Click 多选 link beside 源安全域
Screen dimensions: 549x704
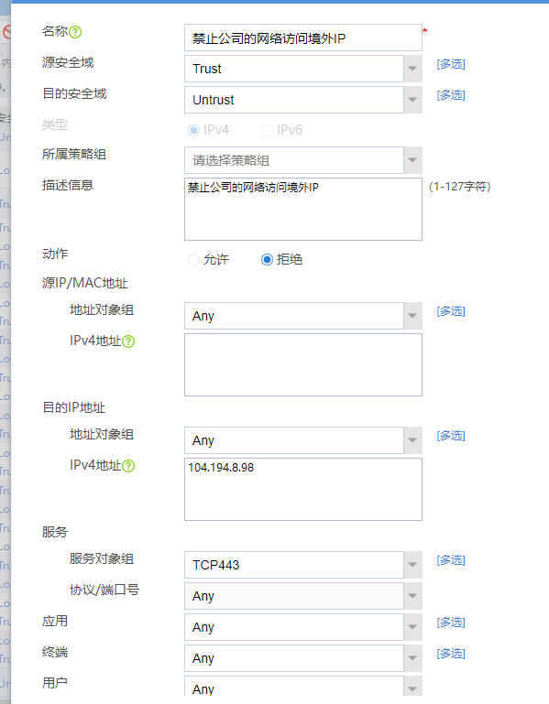[451, 64]
